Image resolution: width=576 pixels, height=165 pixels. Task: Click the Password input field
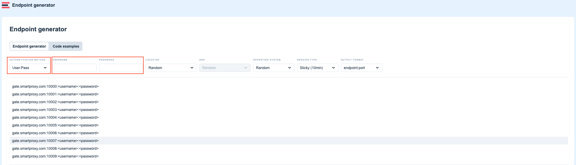click(x=121, y=68)
